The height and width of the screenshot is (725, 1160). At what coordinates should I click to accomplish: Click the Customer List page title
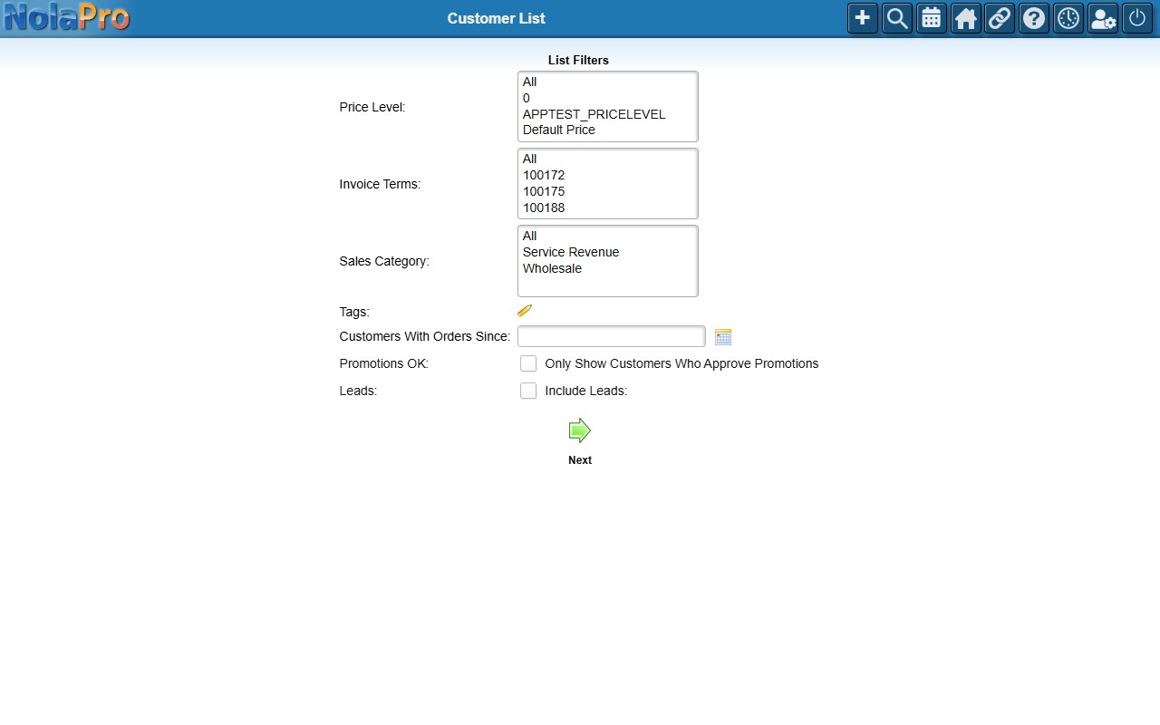pos(496,18)
